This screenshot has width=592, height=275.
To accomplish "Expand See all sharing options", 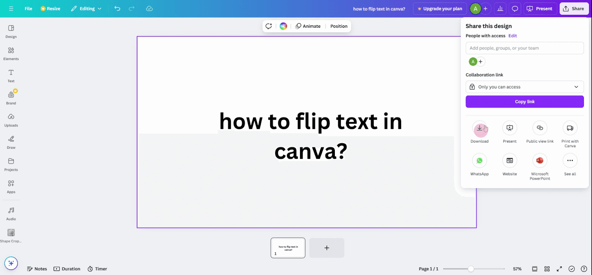I will tap(570, 161).
